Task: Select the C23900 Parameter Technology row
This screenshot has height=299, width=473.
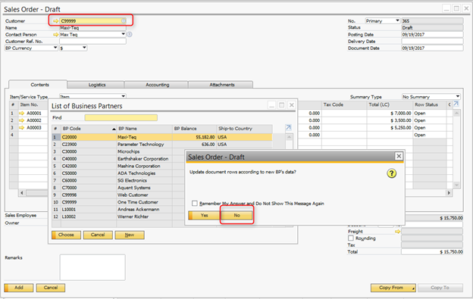Action: click(x=162, y=145)
